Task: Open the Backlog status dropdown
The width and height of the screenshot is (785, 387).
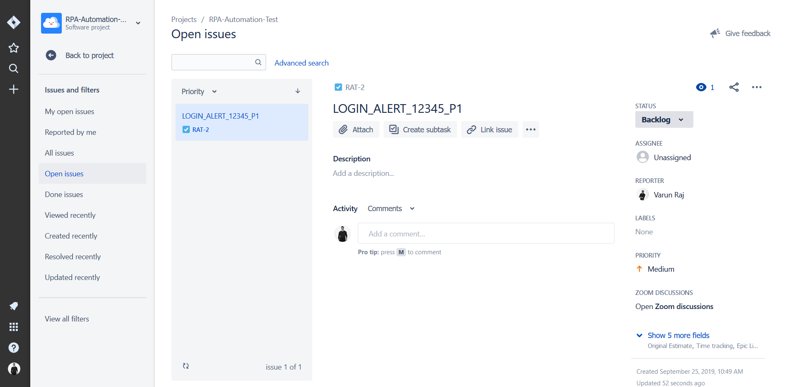Action: (663, 119)
